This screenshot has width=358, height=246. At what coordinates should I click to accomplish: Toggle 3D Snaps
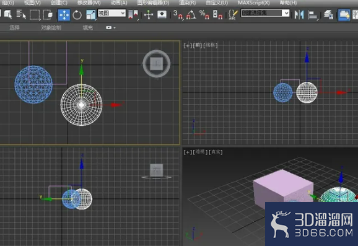[x=178, y=15]
